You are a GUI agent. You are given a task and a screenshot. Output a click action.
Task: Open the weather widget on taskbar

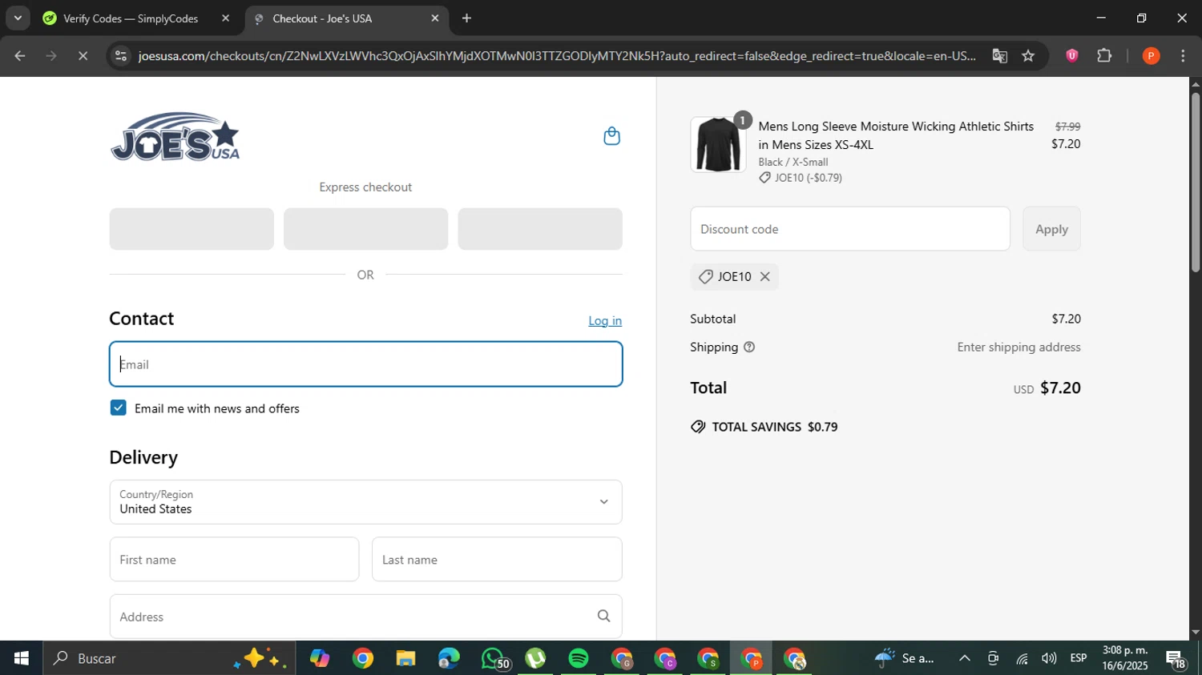[x=906, y=658]
